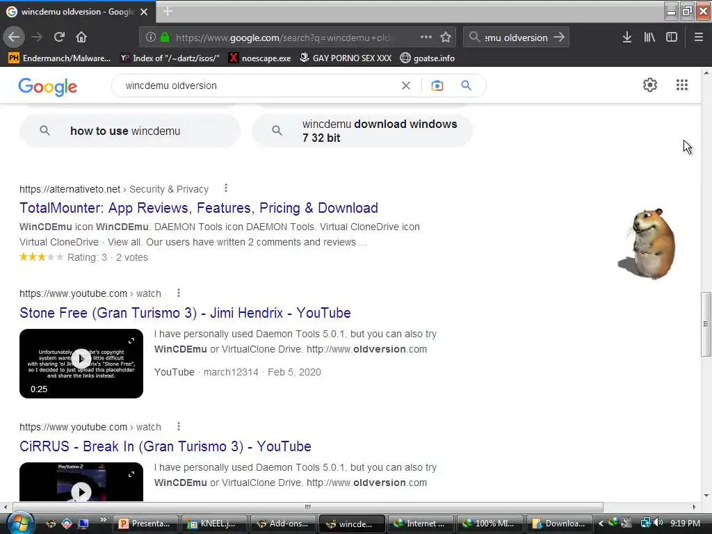Play the Stone Free video thumbnail

[81, 363]
